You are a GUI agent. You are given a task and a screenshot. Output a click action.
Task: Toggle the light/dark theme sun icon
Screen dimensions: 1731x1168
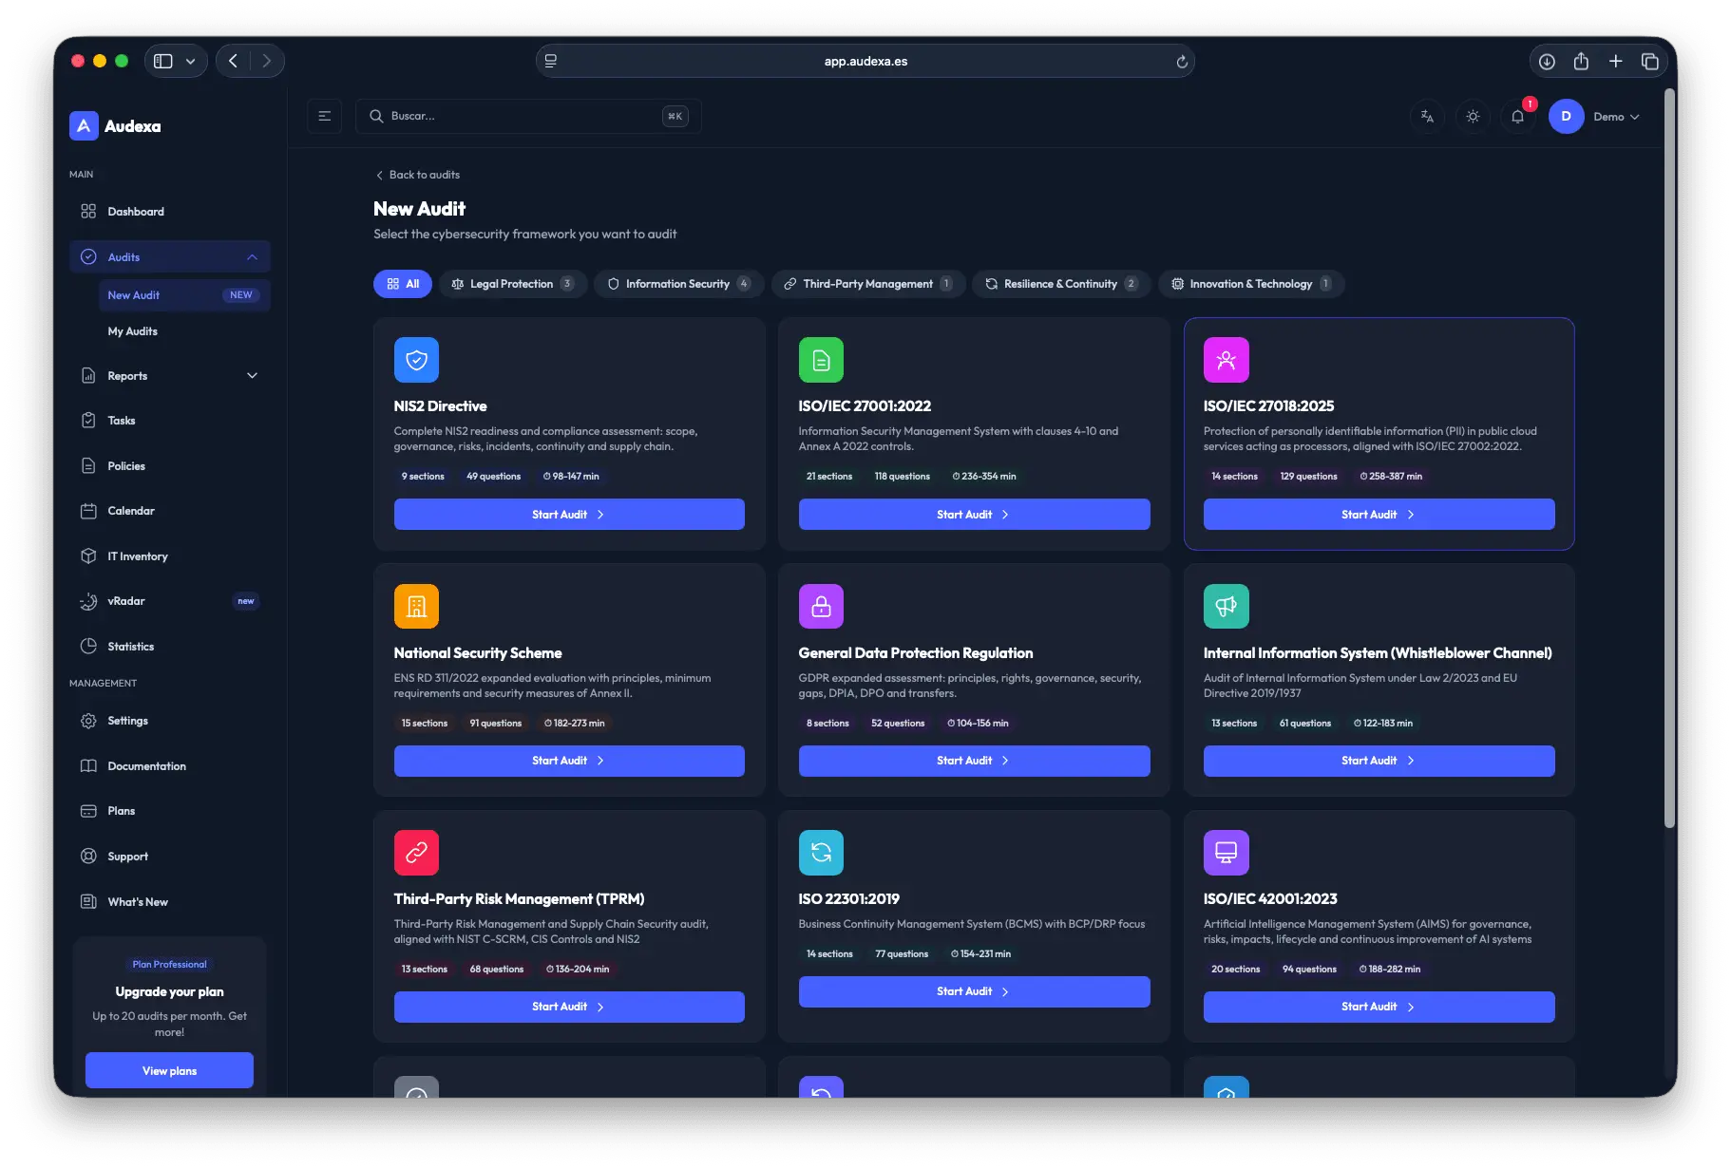click(x=1473, y=116)
